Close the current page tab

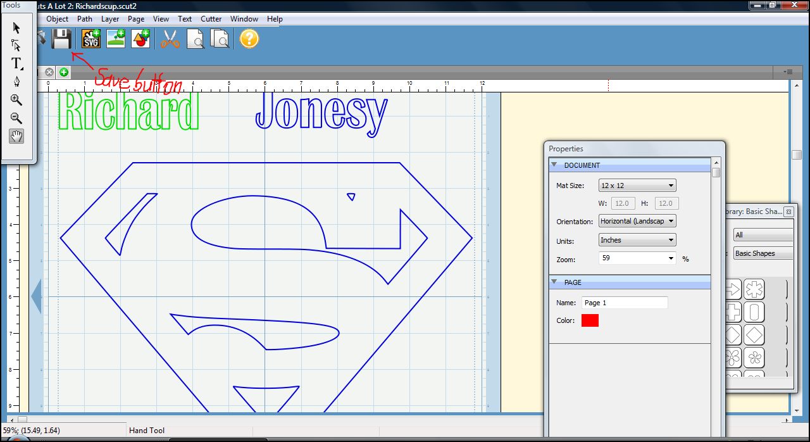(49, 72)
